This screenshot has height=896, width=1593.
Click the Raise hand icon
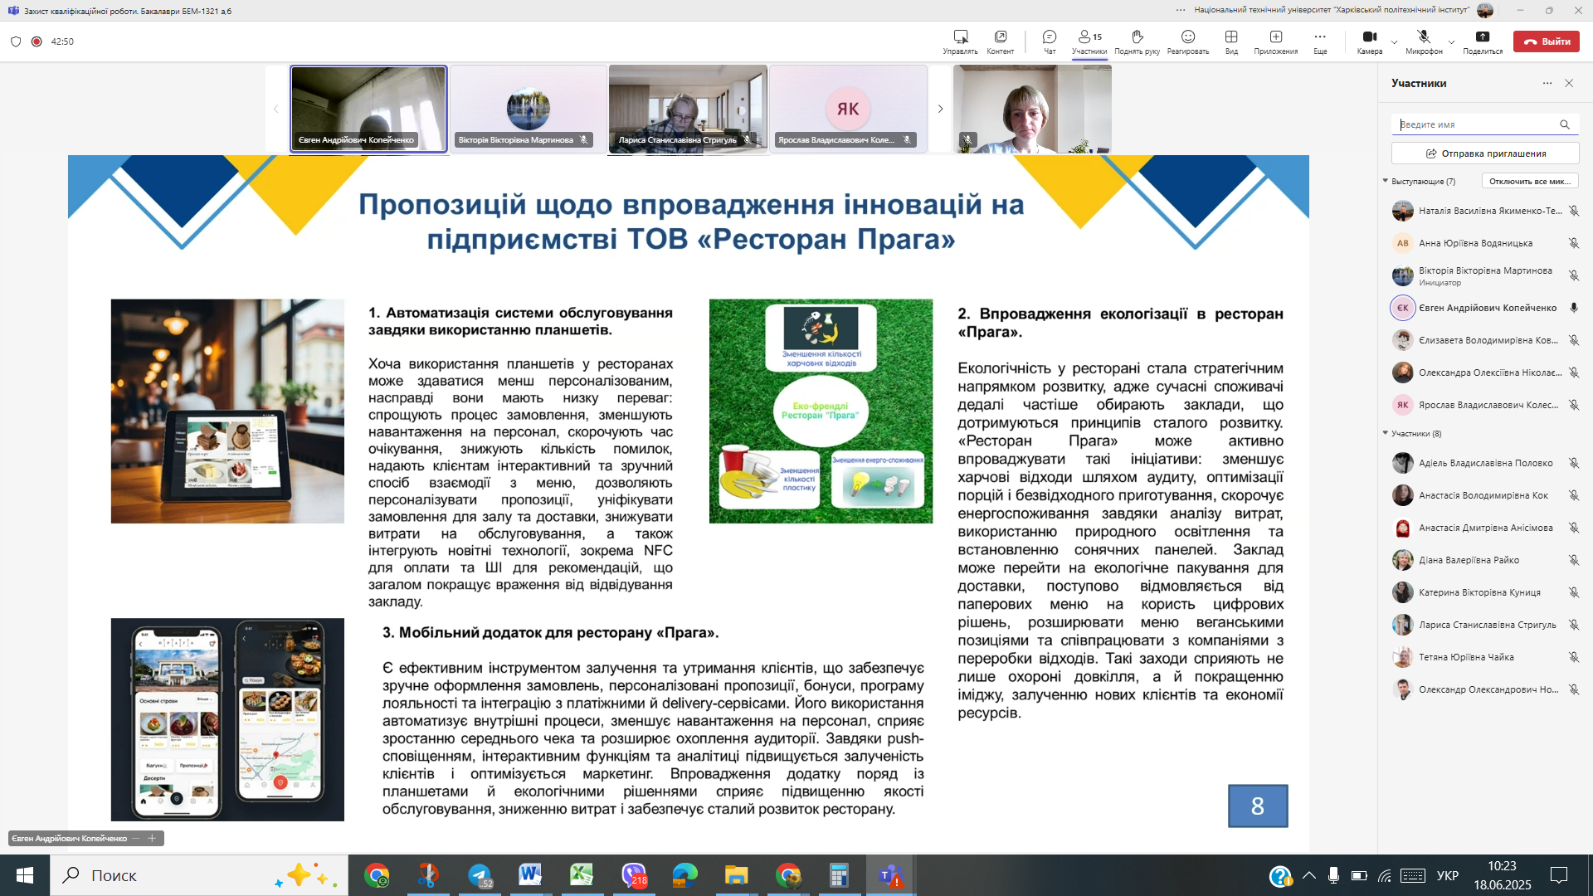(x=1137, y=41)
